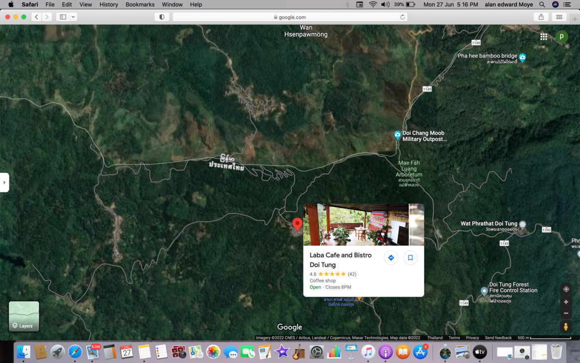
Task: Toggle the map Layers panel
Action: [23, 316]
